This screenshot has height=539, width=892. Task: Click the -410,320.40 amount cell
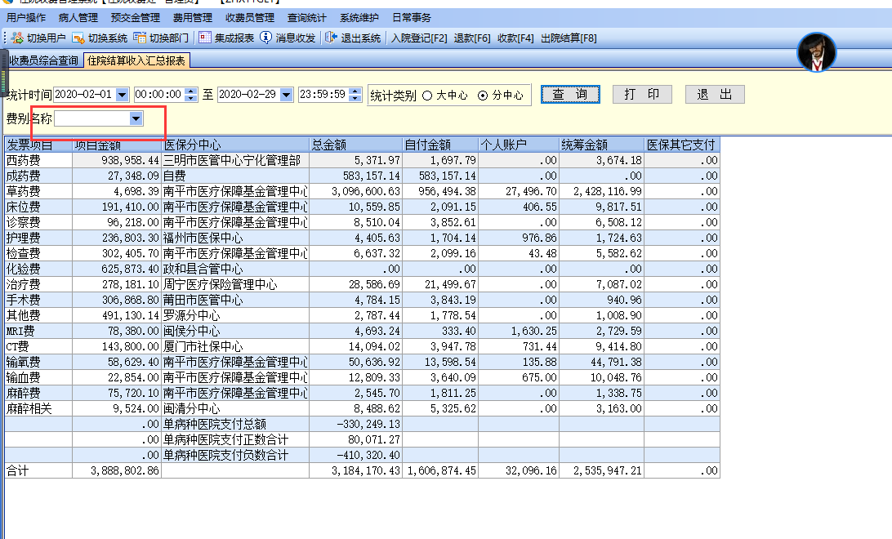pos(356,456)
